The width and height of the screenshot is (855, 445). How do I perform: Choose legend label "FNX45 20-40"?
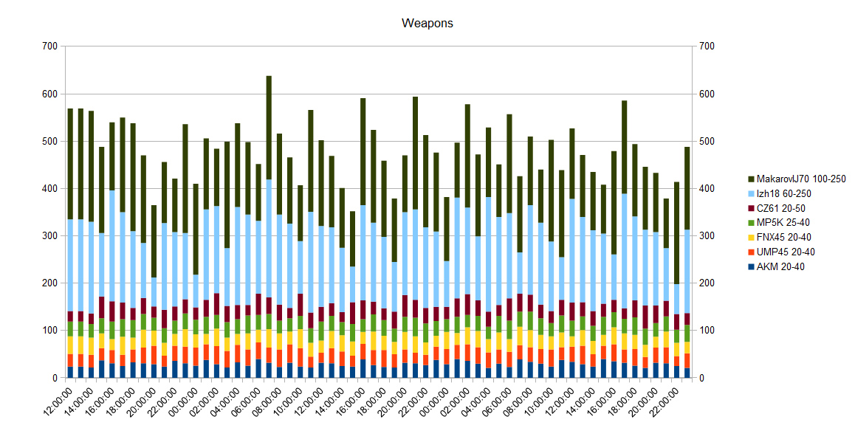(783, 238)
